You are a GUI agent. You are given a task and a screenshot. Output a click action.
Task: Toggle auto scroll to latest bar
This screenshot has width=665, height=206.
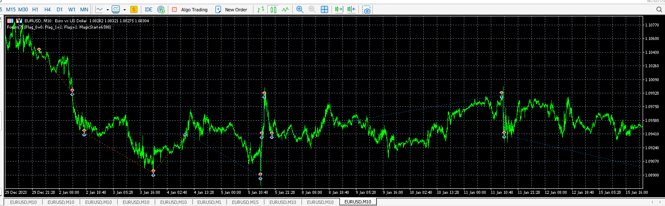point(339,9)
